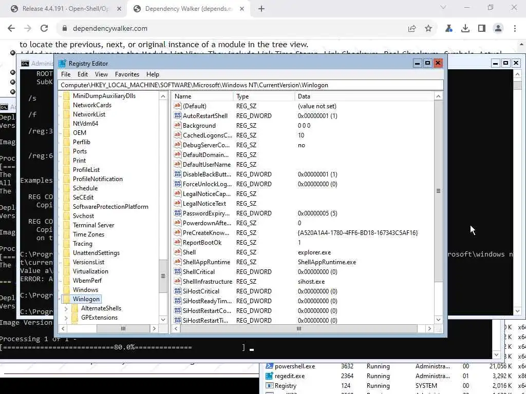The width and height of the screenshot is (526, 394).
Task: Click the AlternateShells folder icon
Action: (75, 308)
